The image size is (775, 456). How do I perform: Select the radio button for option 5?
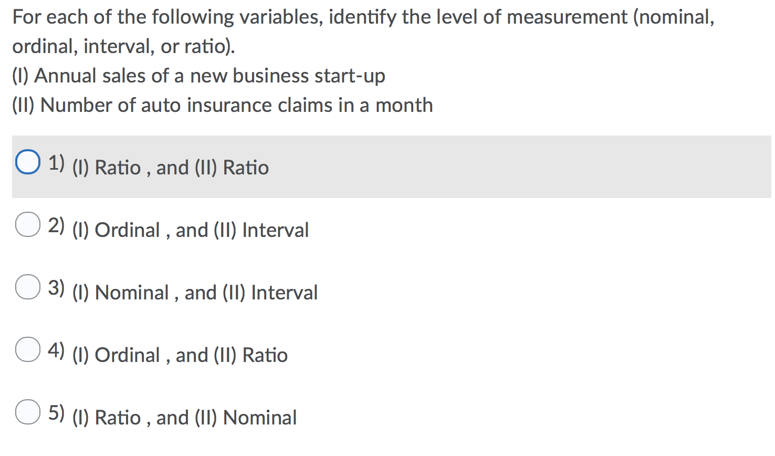click(x=27, y=412)
